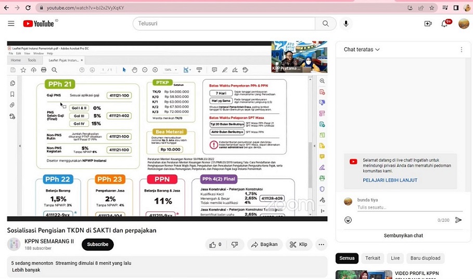473x279 pixels.
Task: Open the chat three-dot options menu
Action: pyautogui.click(x=461, y=50)
